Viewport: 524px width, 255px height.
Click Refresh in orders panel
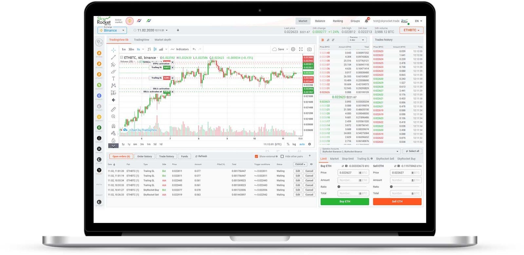[201, 156]
